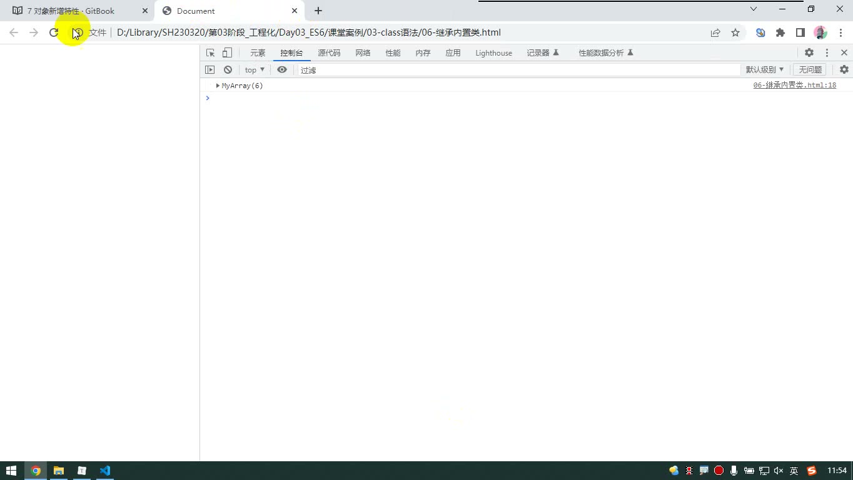Open the Chrome profile avatar
Screen dimensions: 853x480
[820, 32]
